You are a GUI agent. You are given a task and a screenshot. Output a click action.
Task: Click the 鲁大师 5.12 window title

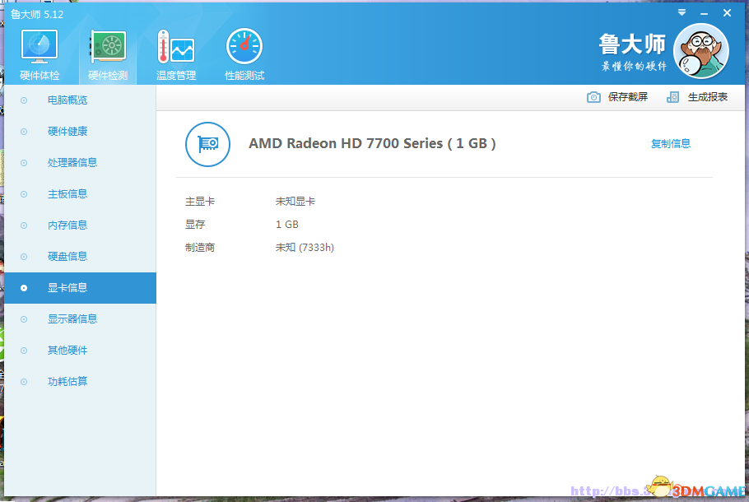(x=37, y=14)
